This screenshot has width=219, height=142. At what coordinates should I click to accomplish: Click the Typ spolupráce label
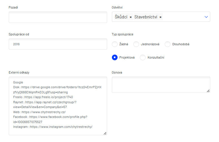point(123,34)
